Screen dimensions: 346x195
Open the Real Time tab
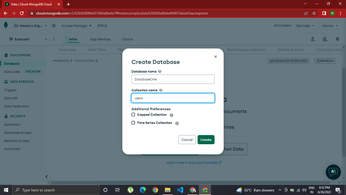[x=97, y=50]
